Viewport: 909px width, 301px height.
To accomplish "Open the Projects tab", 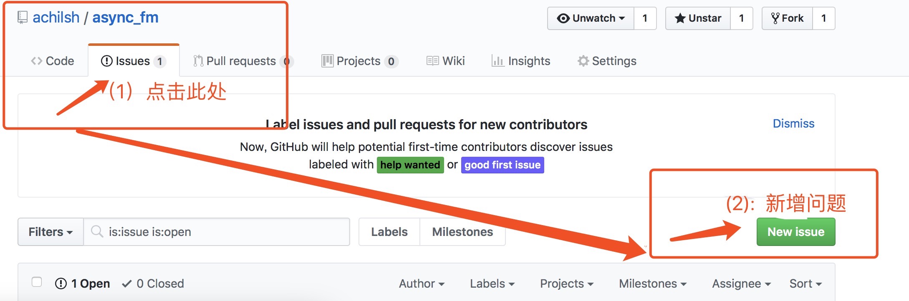I will pyautogui.click(x=360, y=61).
